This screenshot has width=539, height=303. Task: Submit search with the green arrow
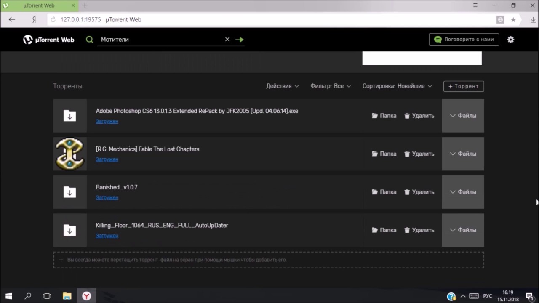click(240, 40)
